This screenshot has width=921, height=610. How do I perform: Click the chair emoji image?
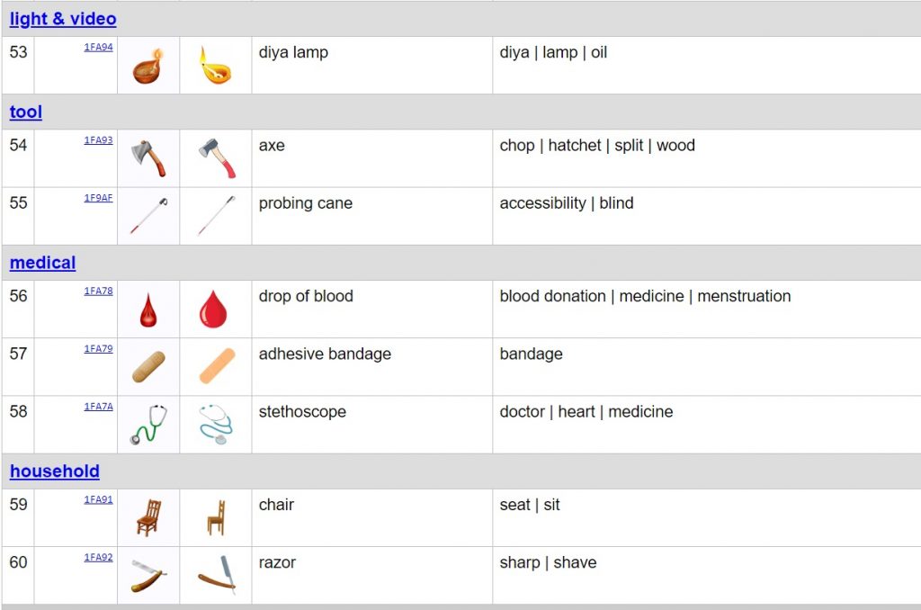tap(148, 517)
